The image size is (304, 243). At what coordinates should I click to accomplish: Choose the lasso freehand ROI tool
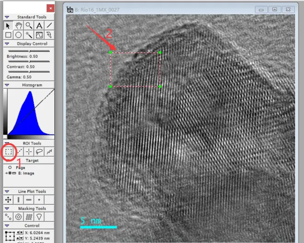click(39, 151)
